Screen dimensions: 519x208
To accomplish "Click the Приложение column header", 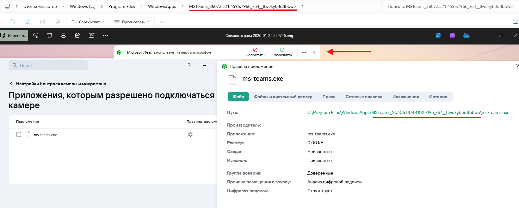I will point(28,122).
